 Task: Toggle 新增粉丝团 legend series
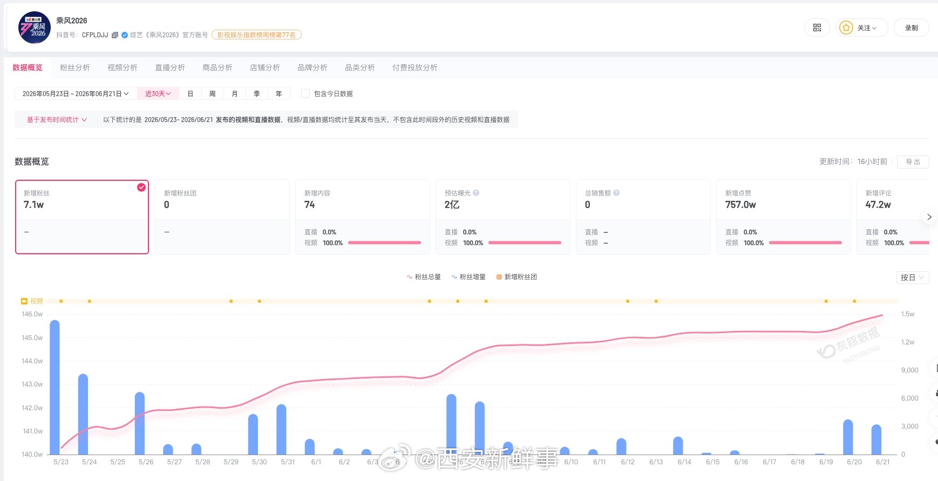coord(516,277)
